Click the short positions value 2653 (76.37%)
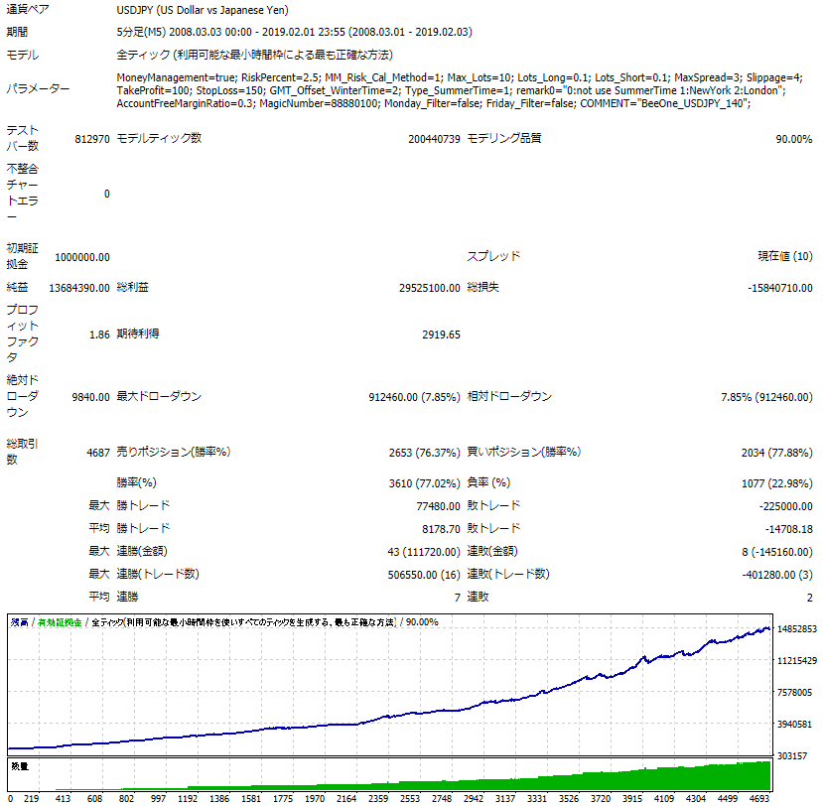The width and height of the screenshot is (823, 806). 424,453
